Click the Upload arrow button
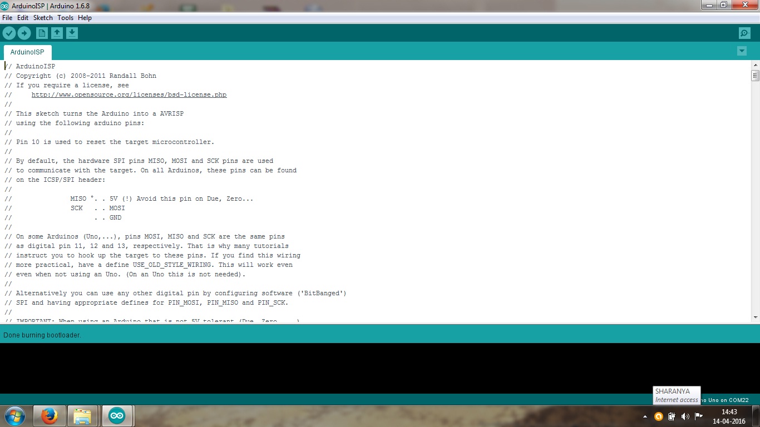The height and width of the screenshot is (427, 760). 24,33
